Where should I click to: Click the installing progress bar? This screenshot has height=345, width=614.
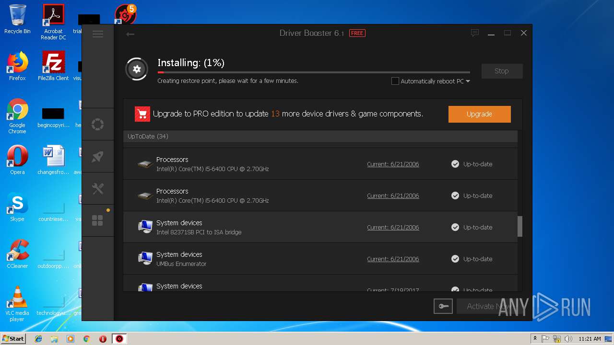coord(314,72)
